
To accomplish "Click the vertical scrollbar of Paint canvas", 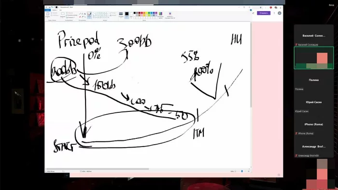I will tap(251, 66).
